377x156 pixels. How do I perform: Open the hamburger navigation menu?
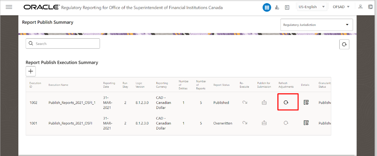(9, 7)
